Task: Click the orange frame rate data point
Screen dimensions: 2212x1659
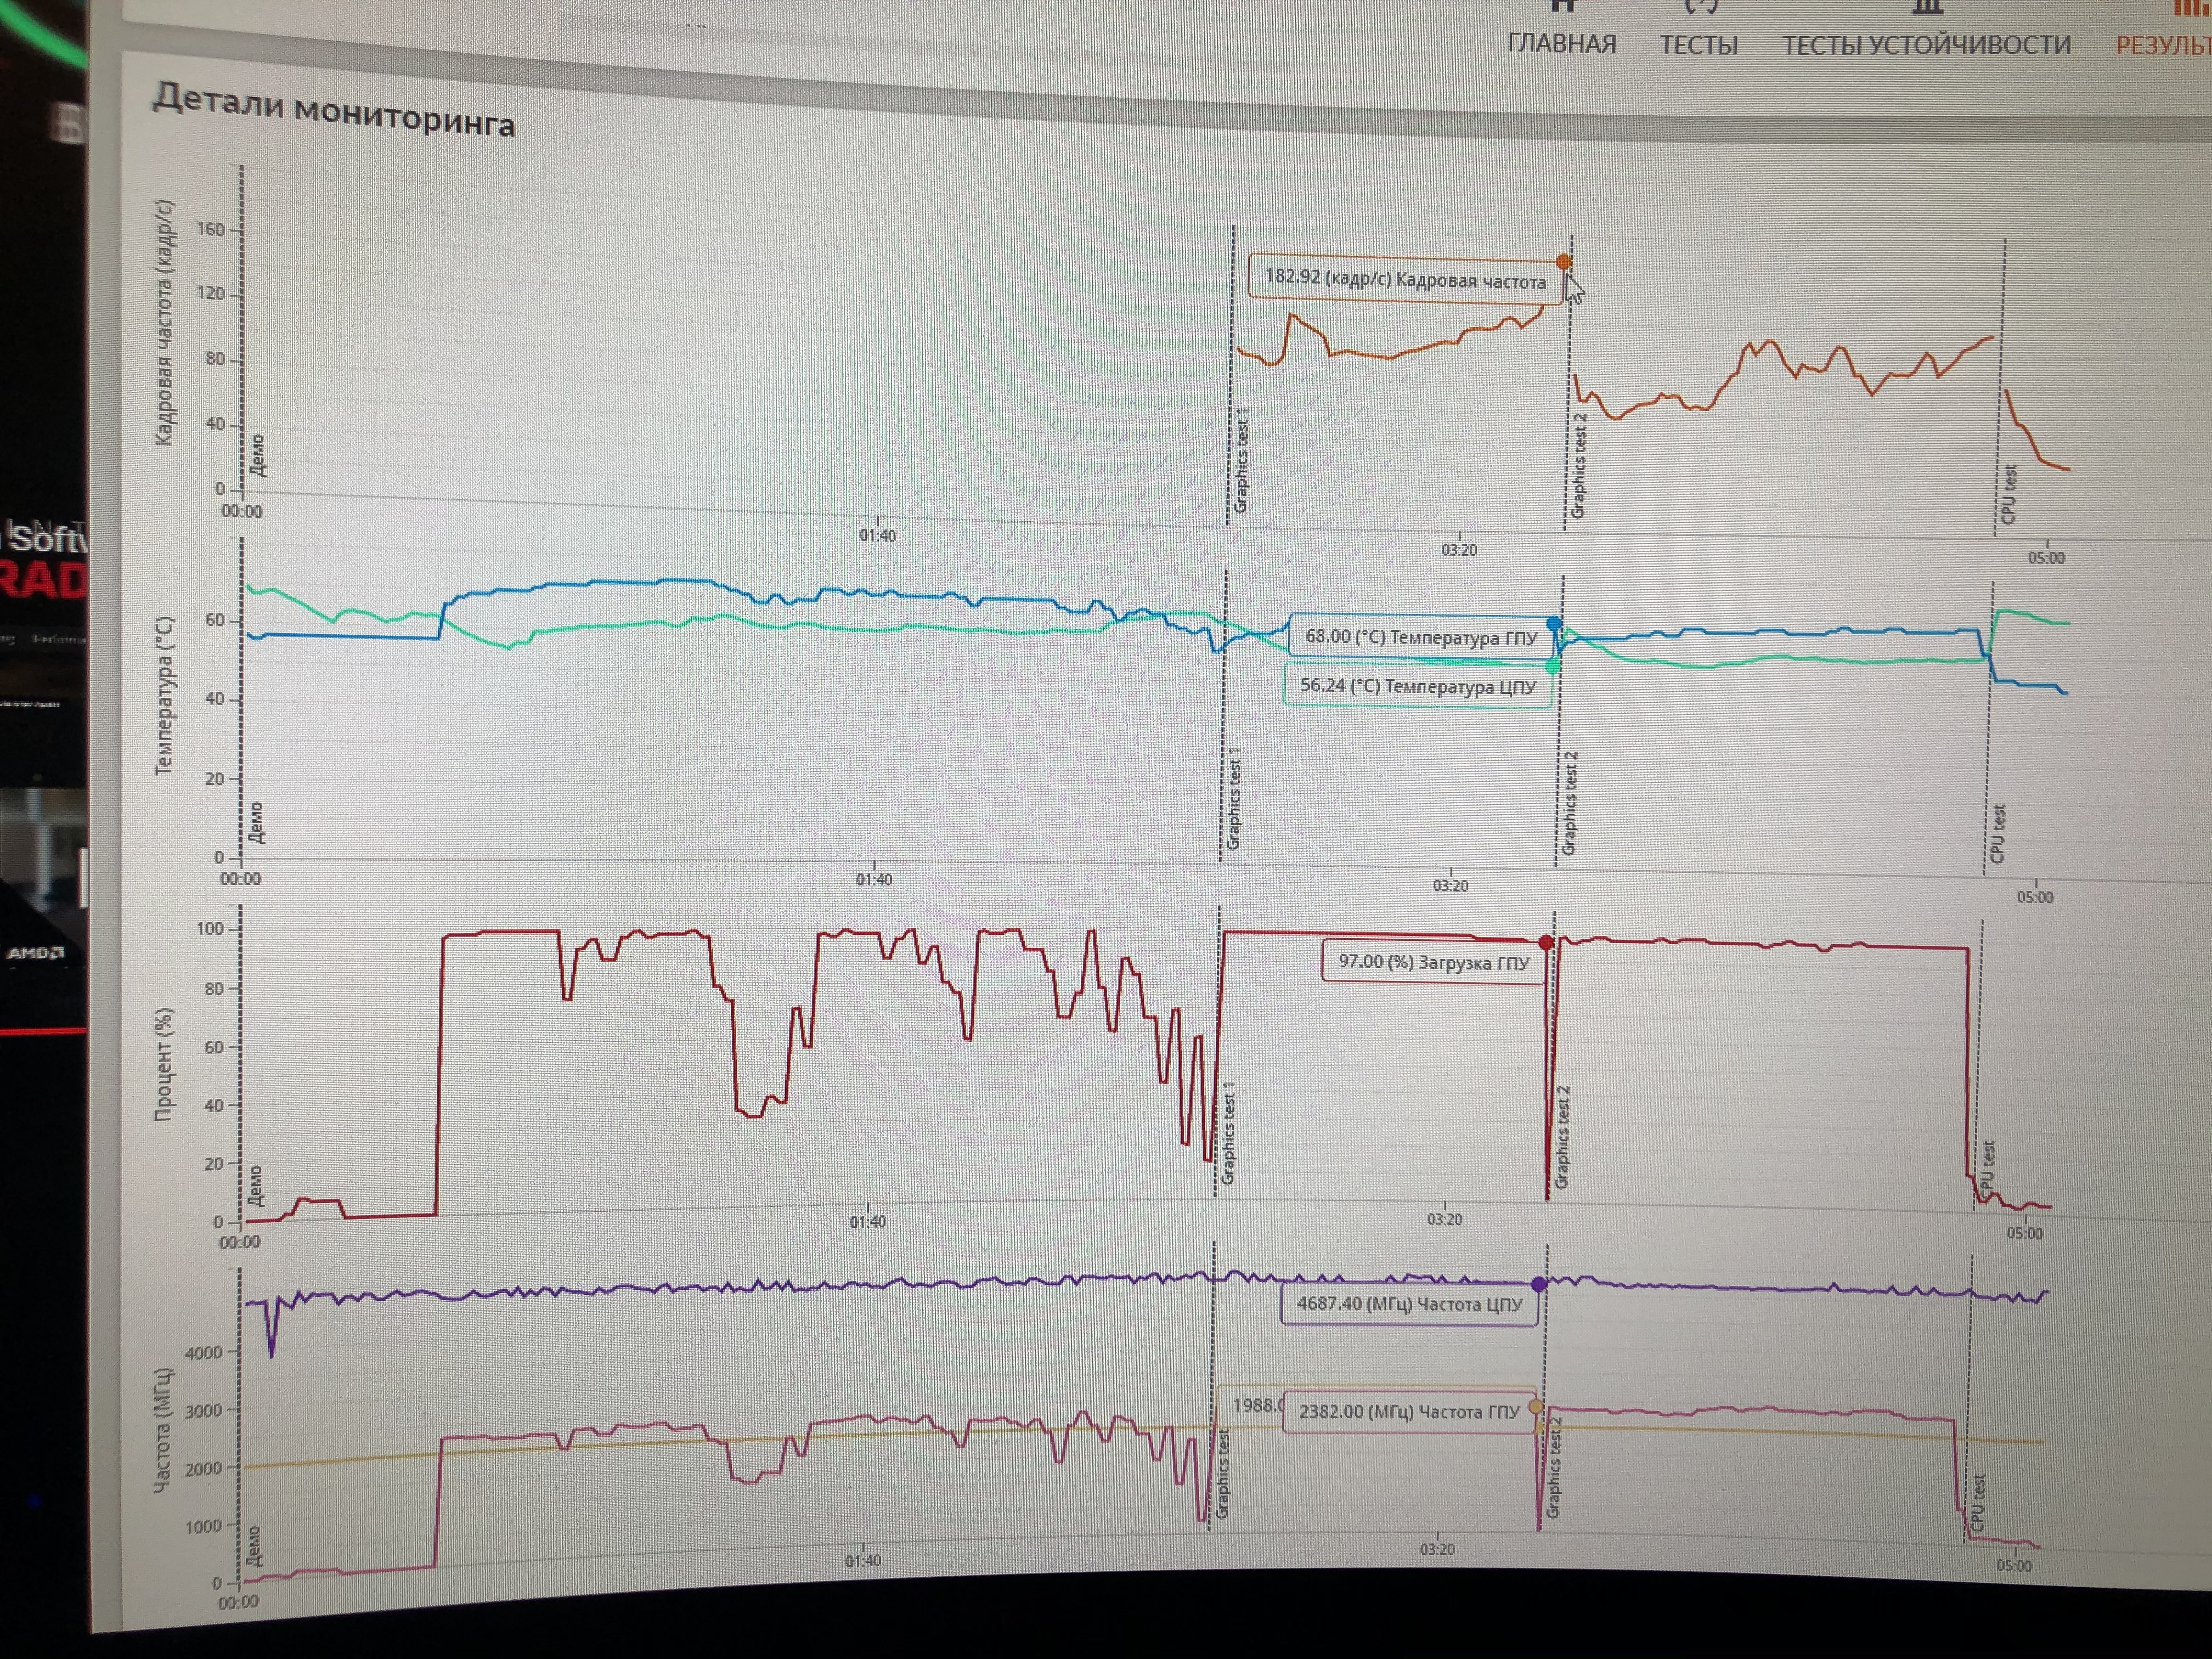Action: click(1564, 262)
